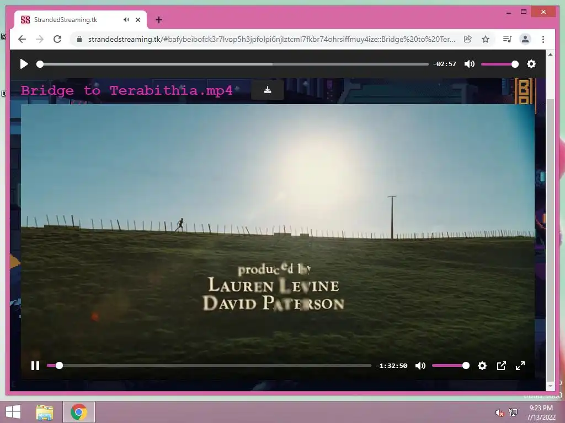Mute the video player volume icon

pyautogui.click(x=420, y=366)
